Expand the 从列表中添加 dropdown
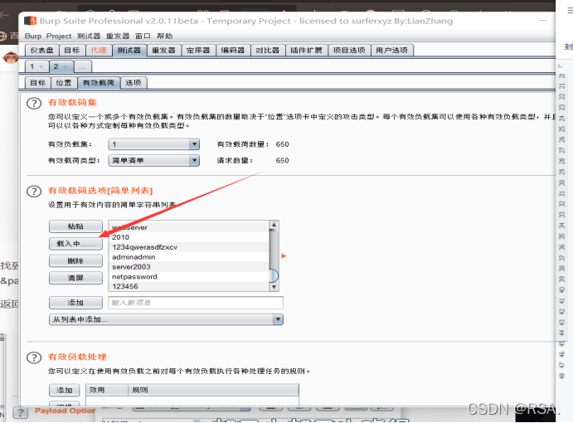Screen dimensions: 573x423 (x=167, y=319)
